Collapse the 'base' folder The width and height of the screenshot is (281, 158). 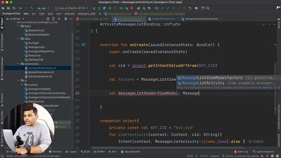(x=18, y=26)
